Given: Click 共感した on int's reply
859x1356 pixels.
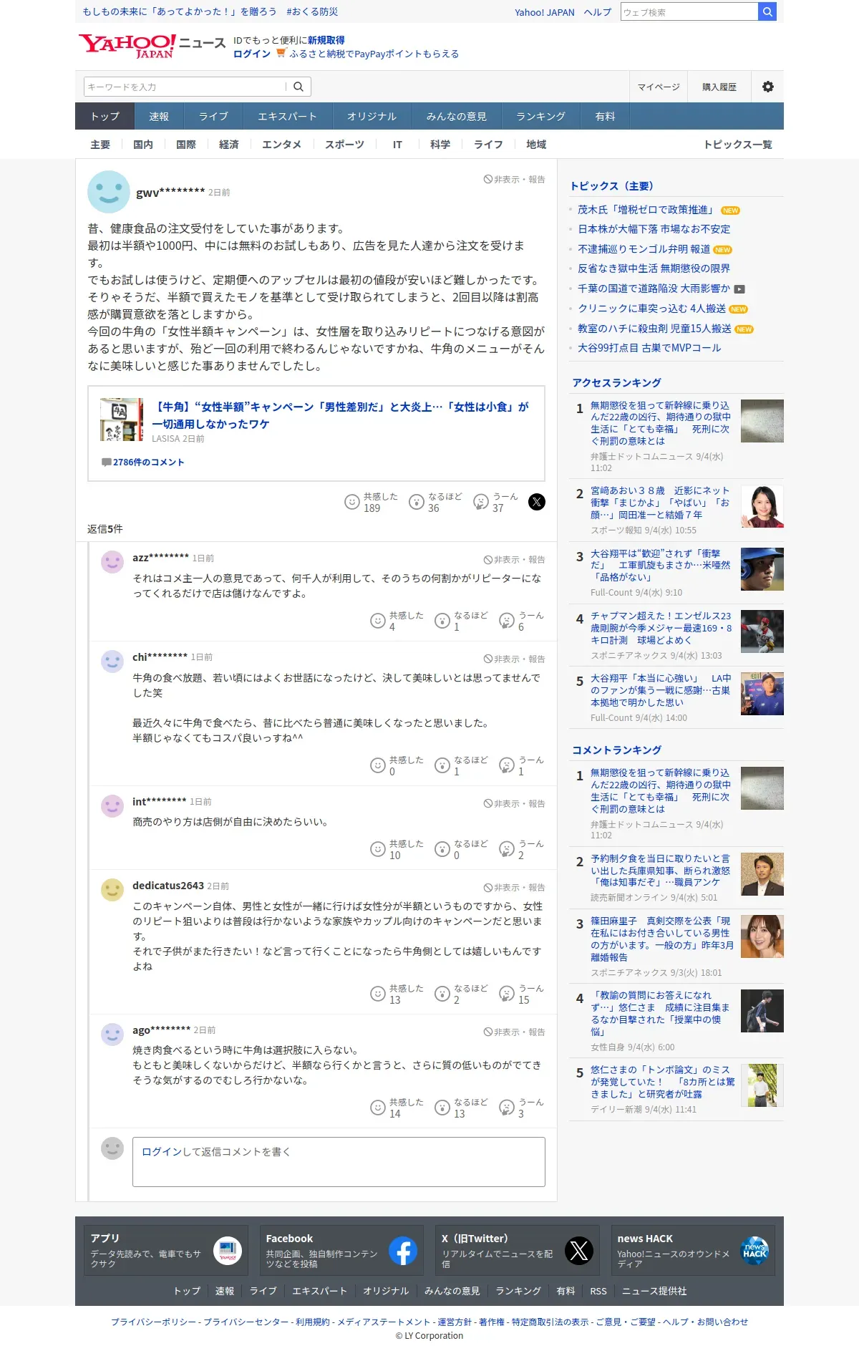Looking at the screenshot, I should pos(378,849).
